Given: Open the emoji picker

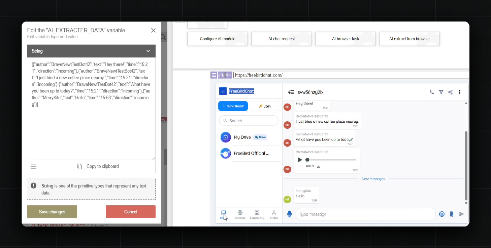Looking at the screenshot, I should point(442,214).
